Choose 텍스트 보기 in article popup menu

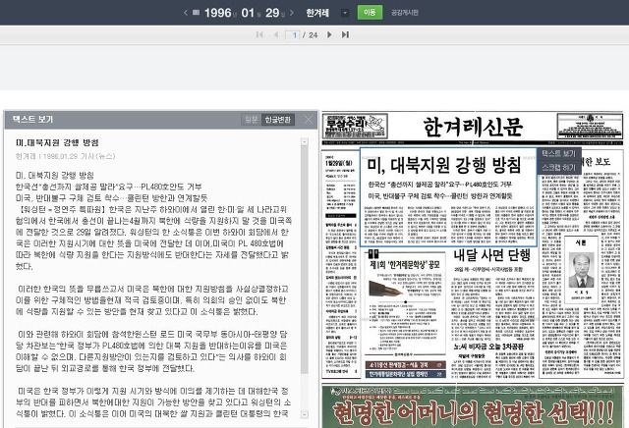[558, 153]
